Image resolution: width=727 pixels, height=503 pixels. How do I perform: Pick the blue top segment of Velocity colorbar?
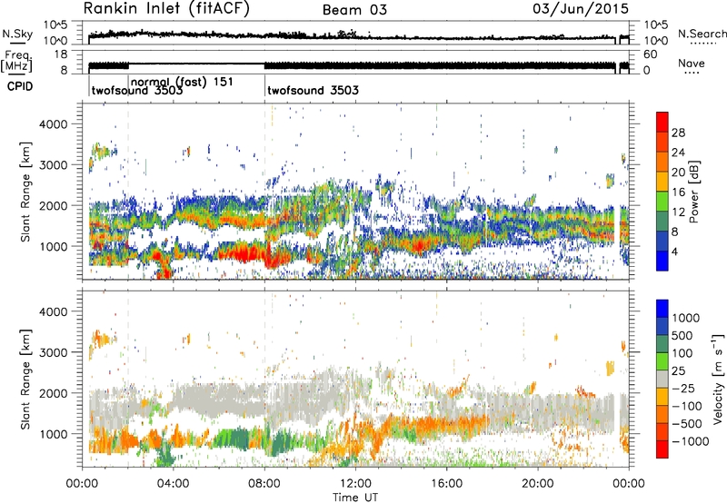coord(662,309)
